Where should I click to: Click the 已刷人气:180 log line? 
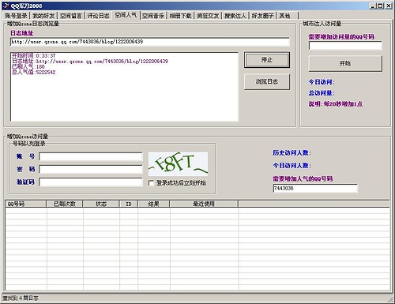pyautogui.click(x=28, y=67)
